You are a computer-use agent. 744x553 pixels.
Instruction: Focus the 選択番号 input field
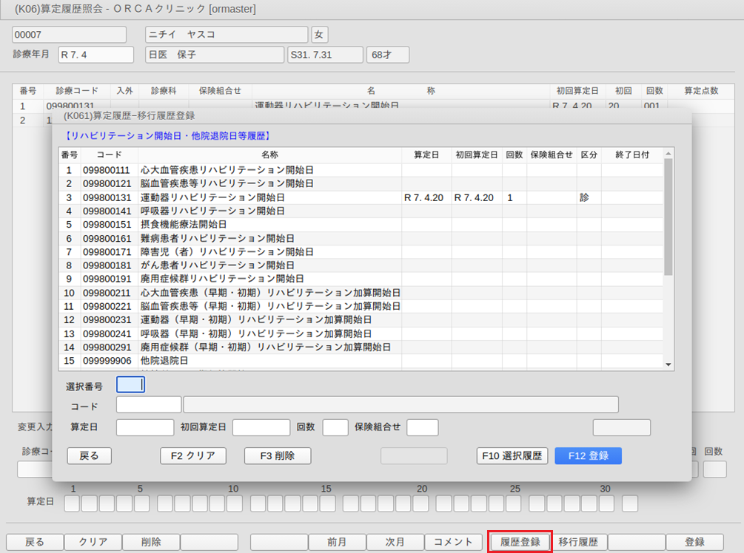[130, 384]
